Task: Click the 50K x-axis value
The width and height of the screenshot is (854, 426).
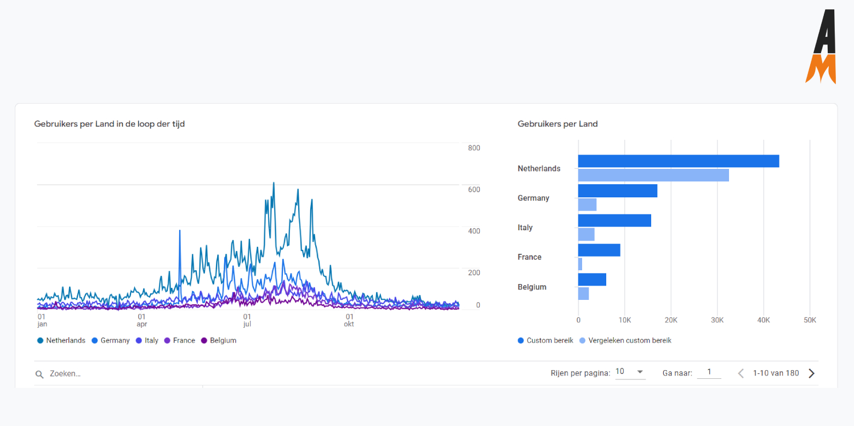Action: [x=810, y=320]
